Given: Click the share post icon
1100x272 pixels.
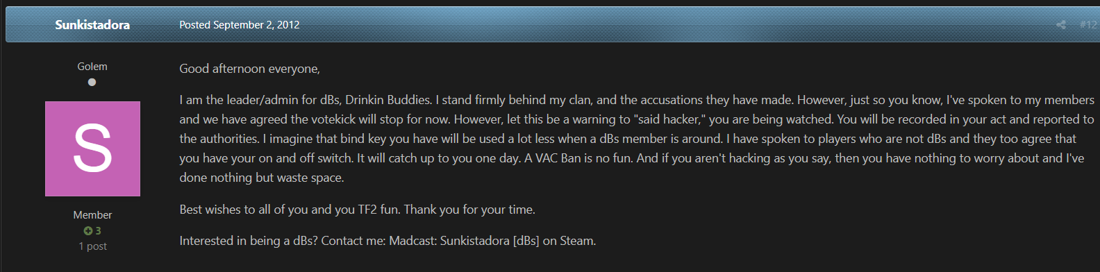Looking at the screenshot, I should tap(1061, 24).
